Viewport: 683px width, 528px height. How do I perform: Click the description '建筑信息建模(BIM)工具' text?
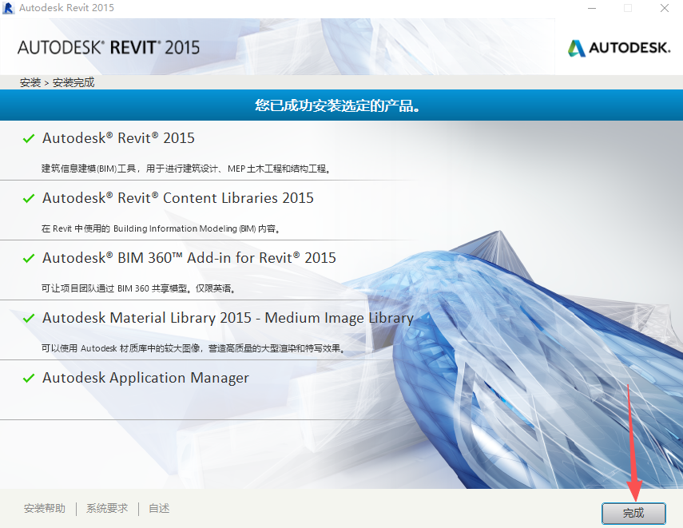tap(186, 169)
